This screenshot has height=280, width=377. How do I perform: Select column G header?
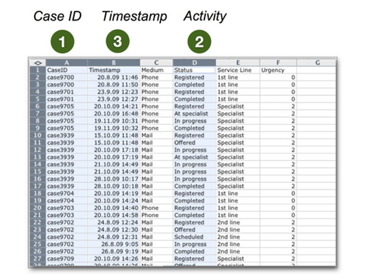click(x=316, y=63)
